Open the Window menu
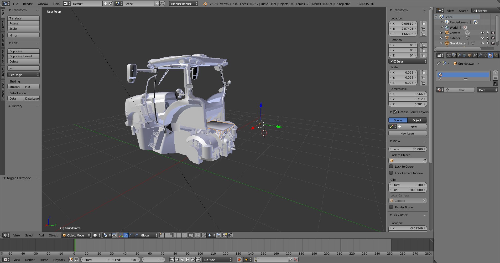Viewport: 500px width, 263px height. pos(43,4)
